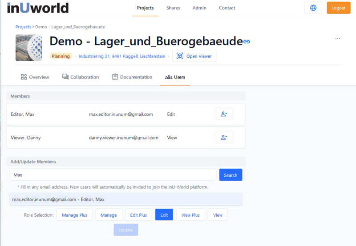Image resolution: width=356 pixels, height=246 pixels.
Task: Choose the Edit Plus role
Action: tap(138, 215)
